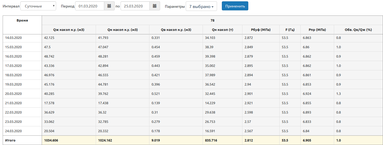Open the Параметры '7 выбрано' dropdown
Screen dimensions: 383x145
[x=201, y=6]
